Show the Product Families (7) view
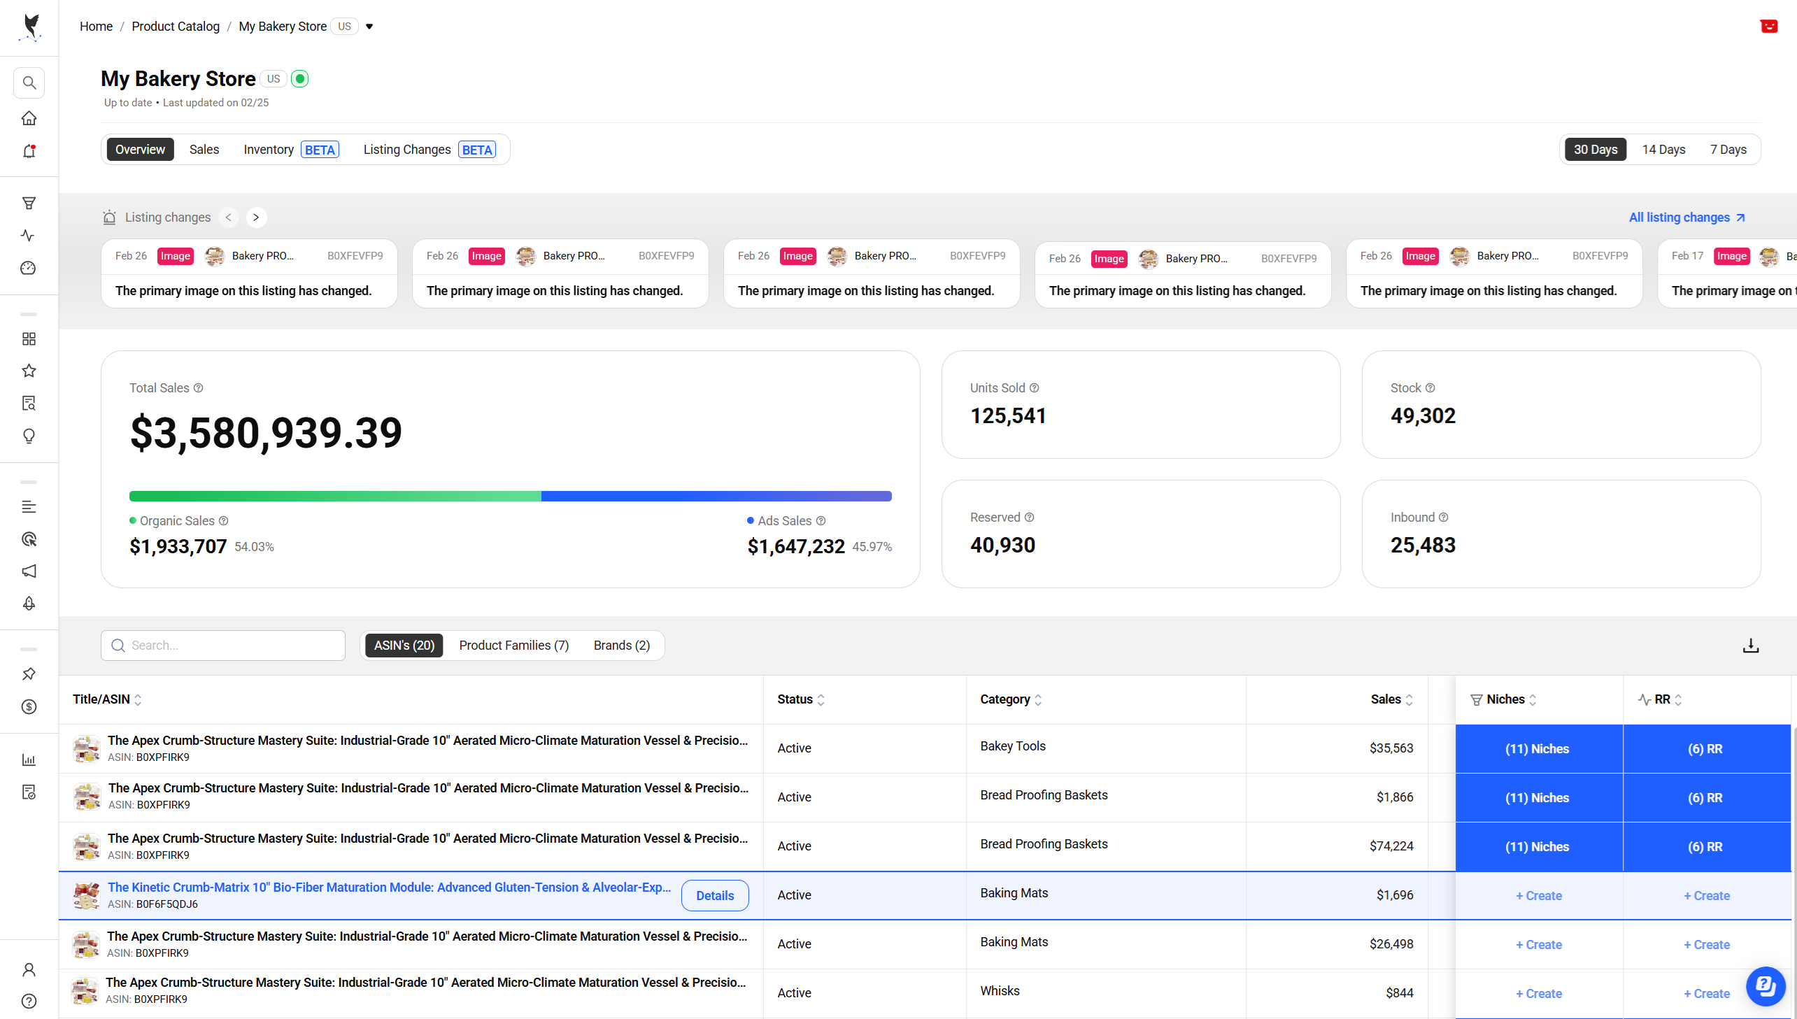Viewport: 1797px width, 1019px height. (513, 646)
